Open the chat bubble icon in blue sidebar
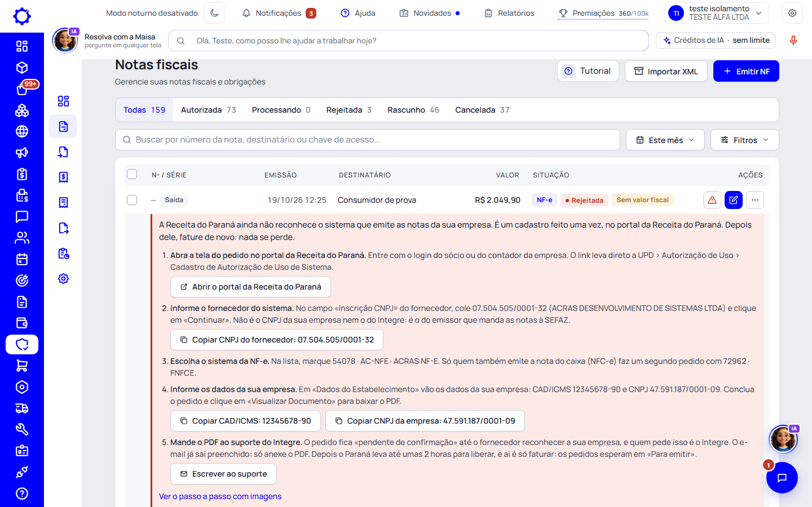The width and height of the screenshot is (812, 507). [x=22, y=217]
